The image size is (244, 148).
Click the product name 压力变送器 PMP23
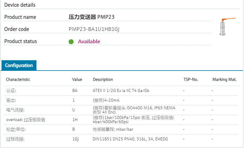[x=91, y=17]
